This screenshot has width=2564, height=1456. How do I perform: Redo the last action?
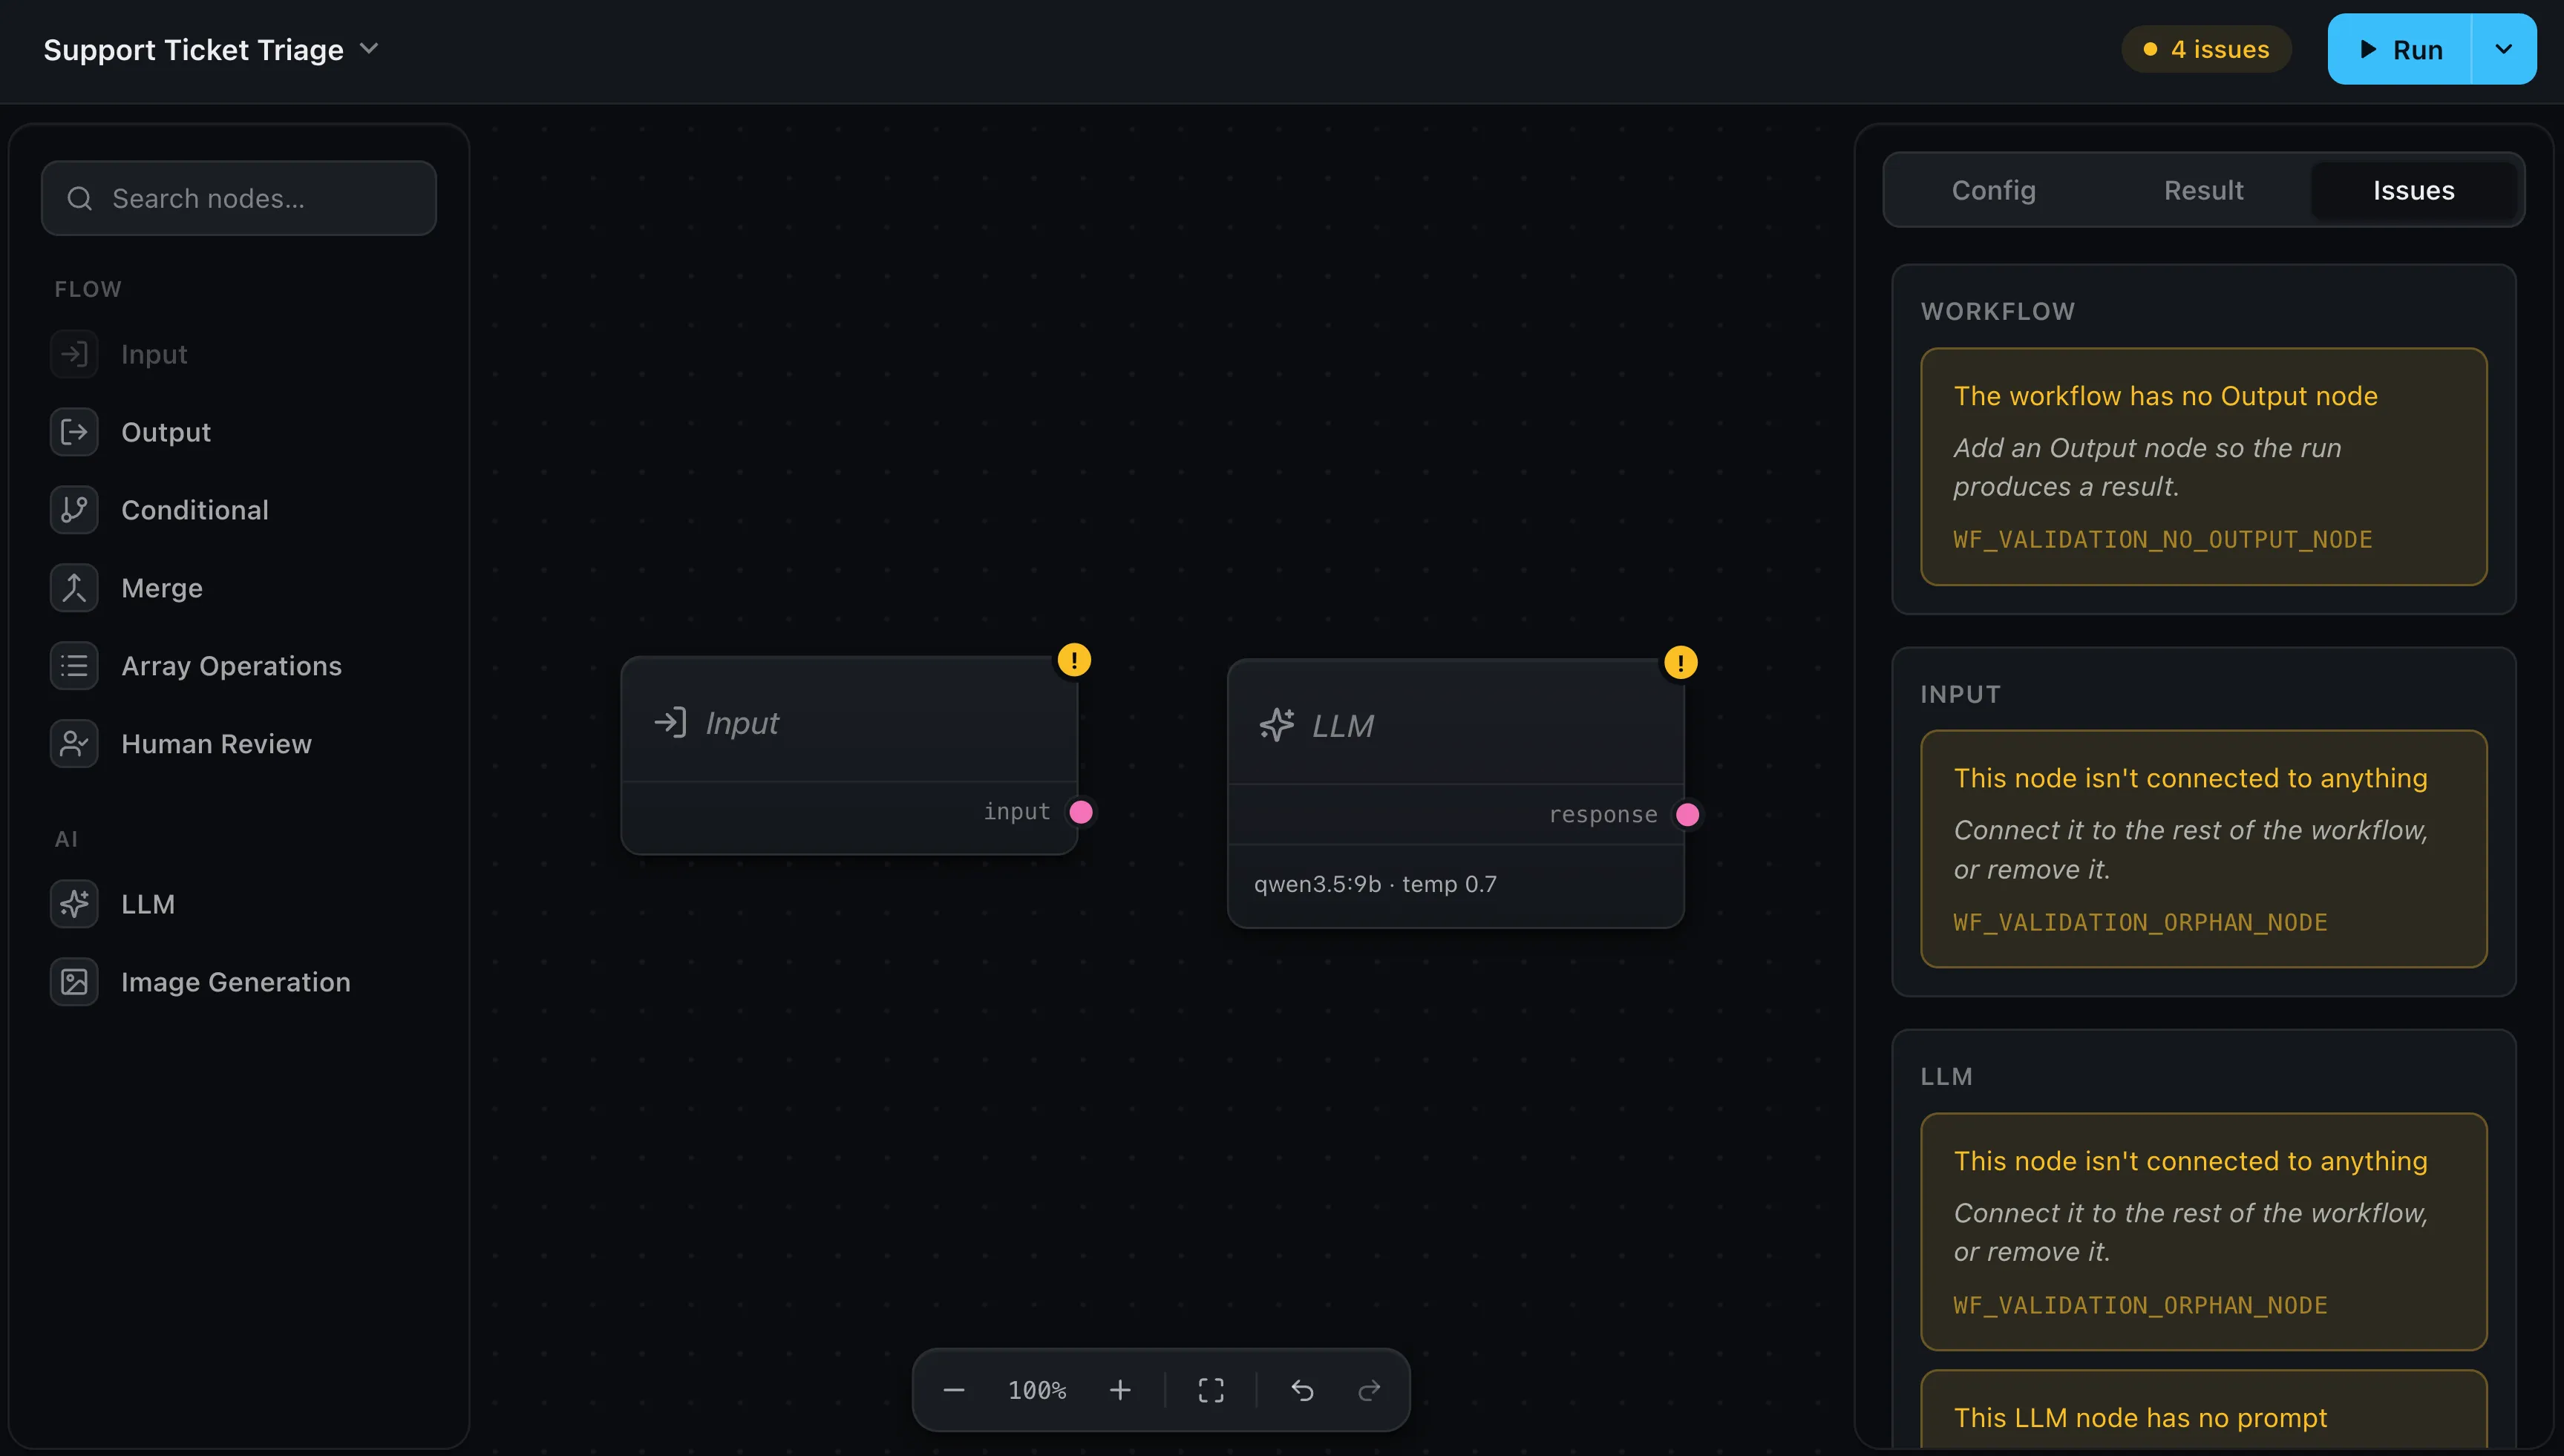point(1369,1390)
